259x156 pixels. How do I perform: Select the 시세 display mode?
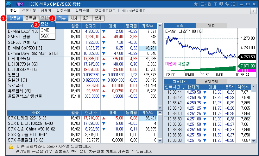[74, 18]
